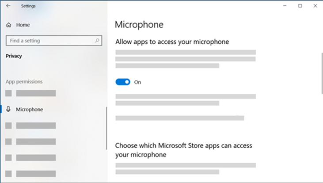Screen dimensions: 323x183
Task: Go to Home in the sidebar
Action: point(23,25)
